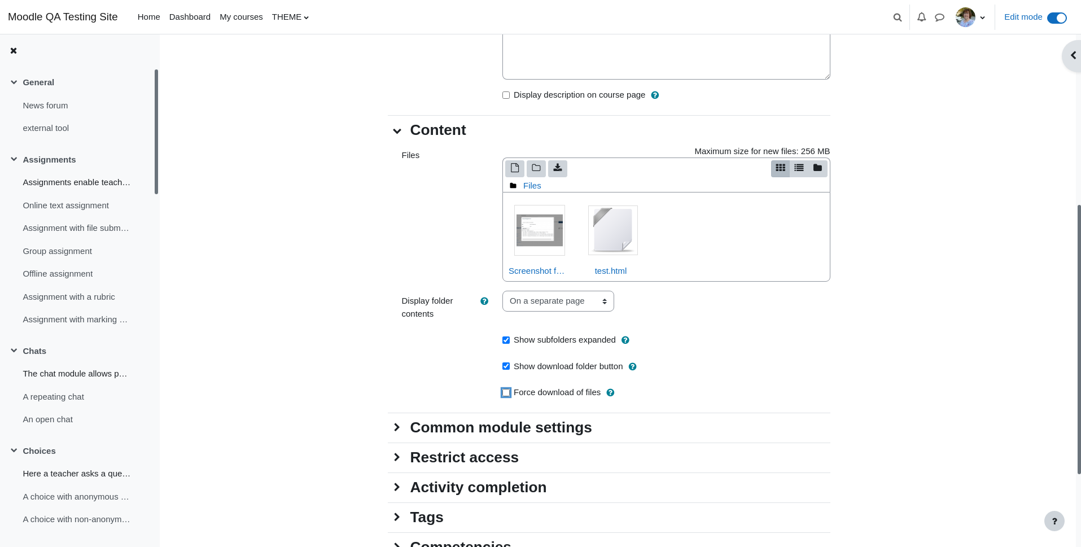The image size is (1081, 547).
Task: Click the Screenshot file thumbnail
Action: tap(539, 230)
